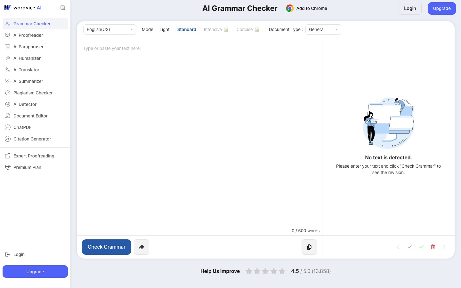Image resolution: width=461 pixels, height=288 pixels.
Task: Select Standard mode
Action: [x=187, y=29]
